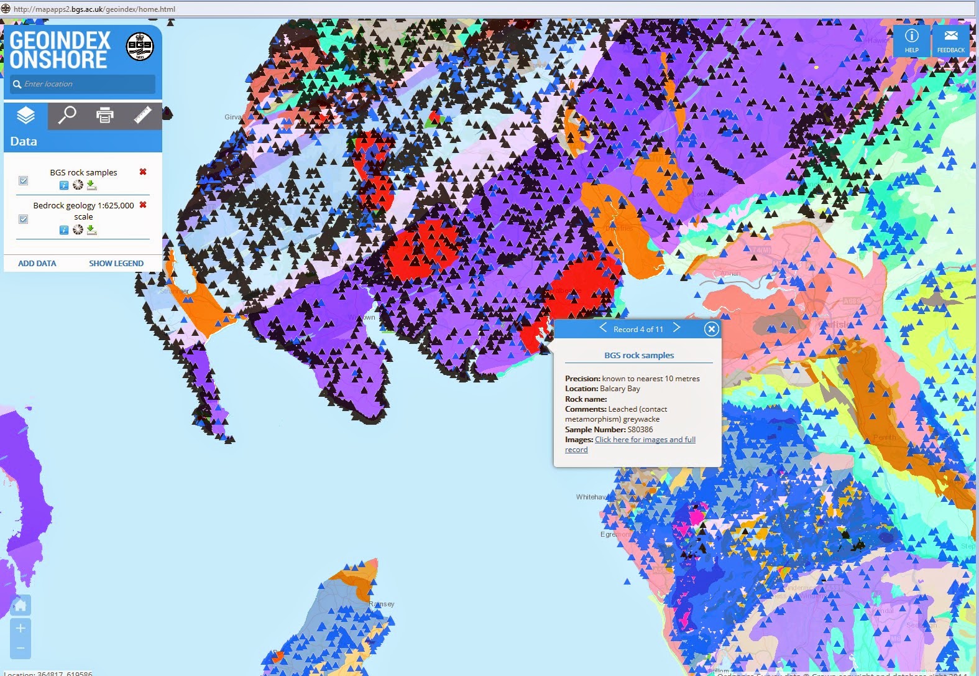This screenshot has height=676, width=979.
Task: Click 'Record 4 of 11' text
Action: (638, 329)
